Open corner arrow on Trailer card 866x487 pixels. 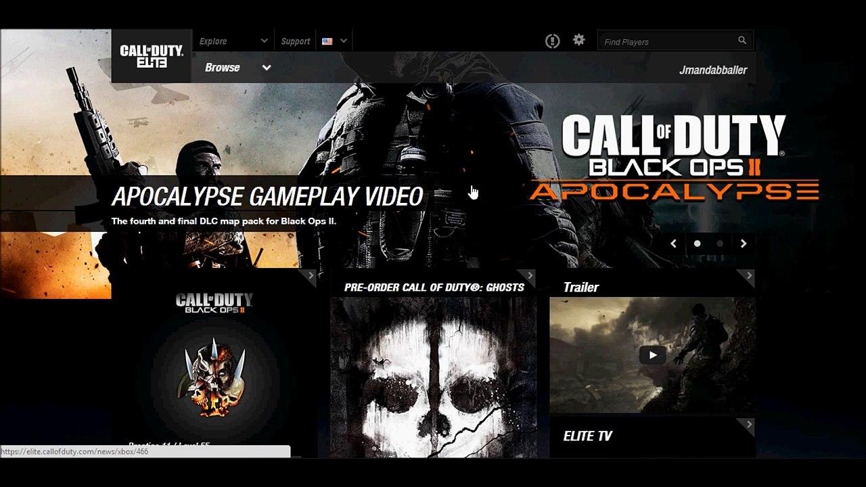click(x=749, y=275)
